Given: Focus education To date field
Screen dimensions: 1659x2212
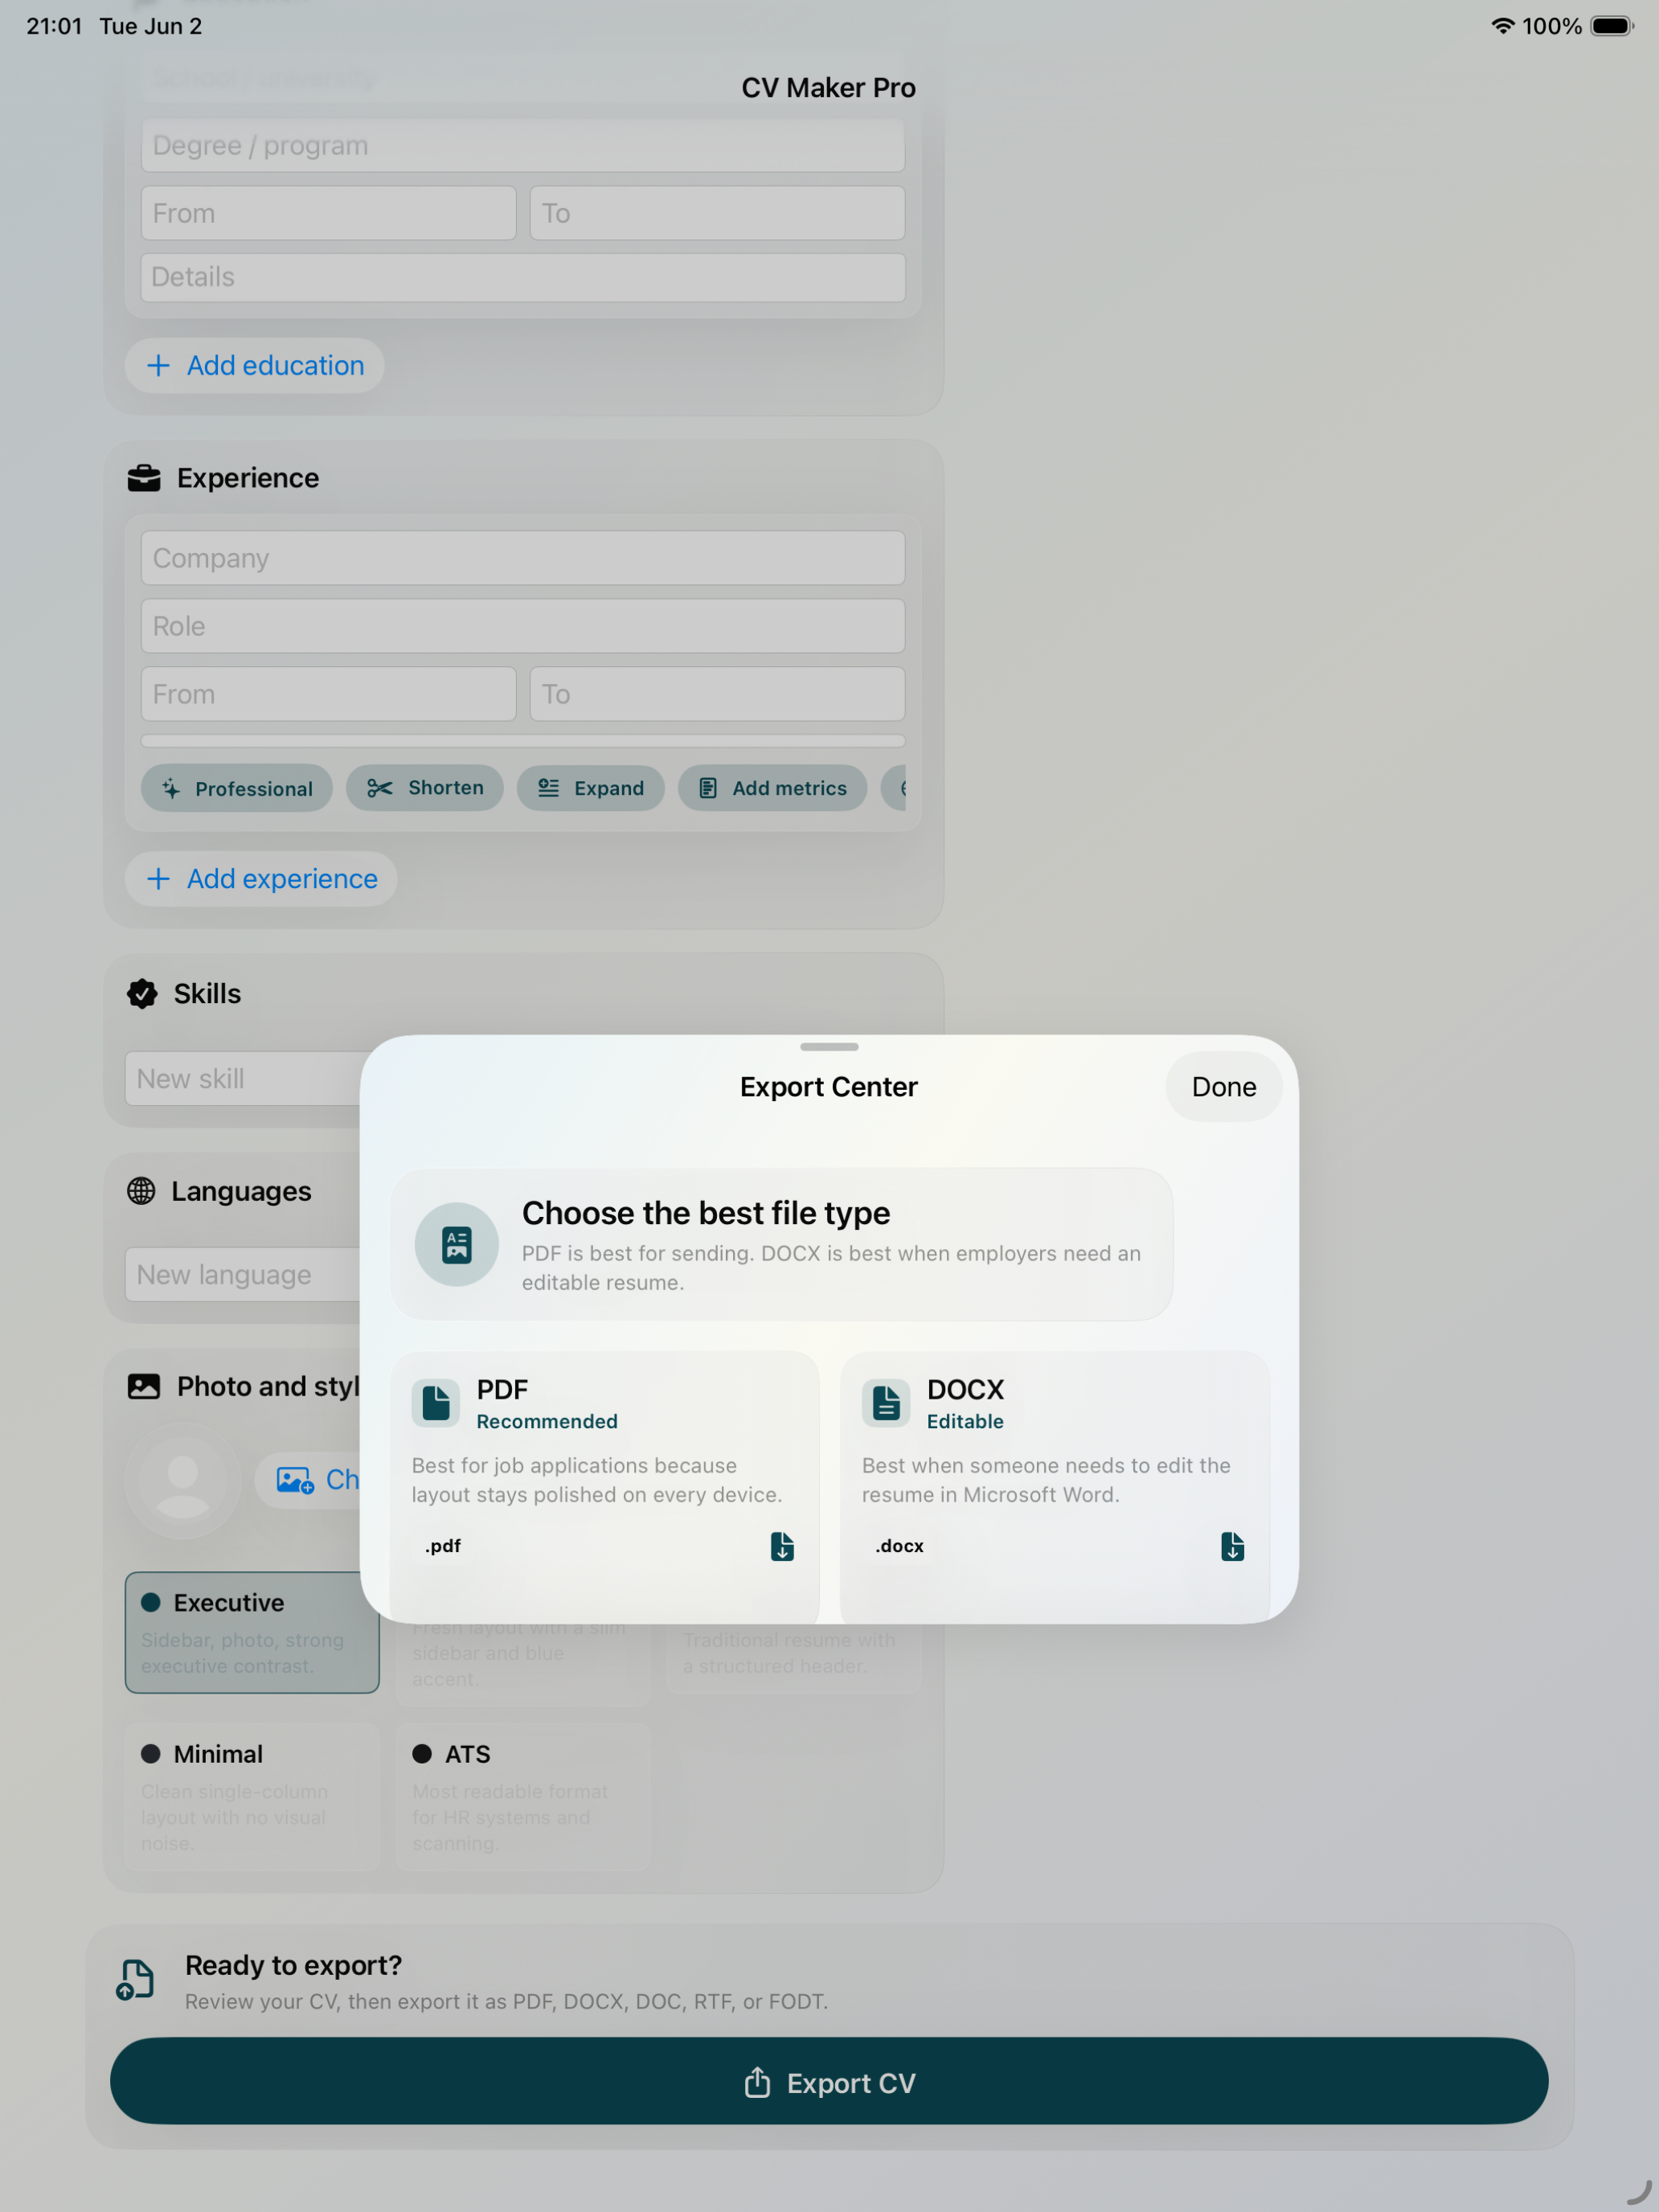Looking at the screenshot, I should coord(717,213).
